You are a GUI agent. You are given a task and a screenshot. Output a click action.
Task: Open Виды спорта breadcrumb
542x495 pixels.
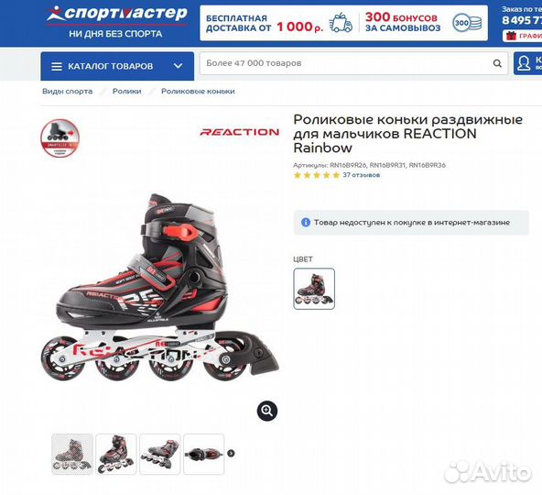point(68,92)
